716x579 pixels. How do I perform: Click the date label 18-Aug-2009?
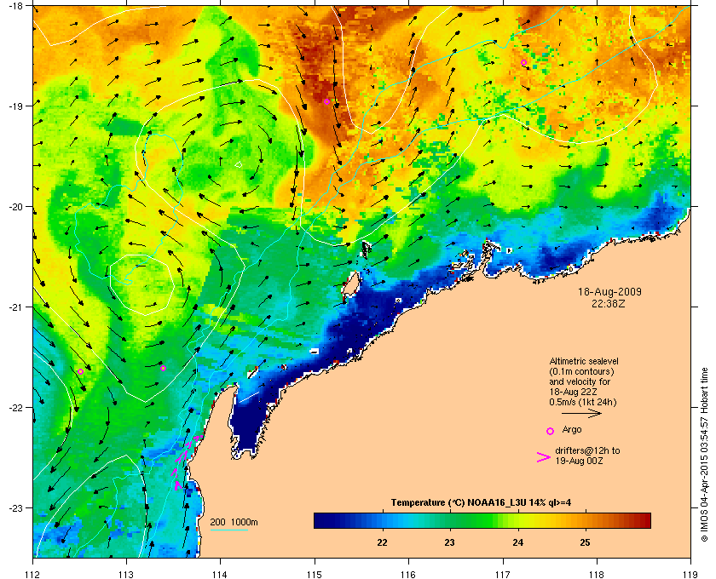click(609, 292)
